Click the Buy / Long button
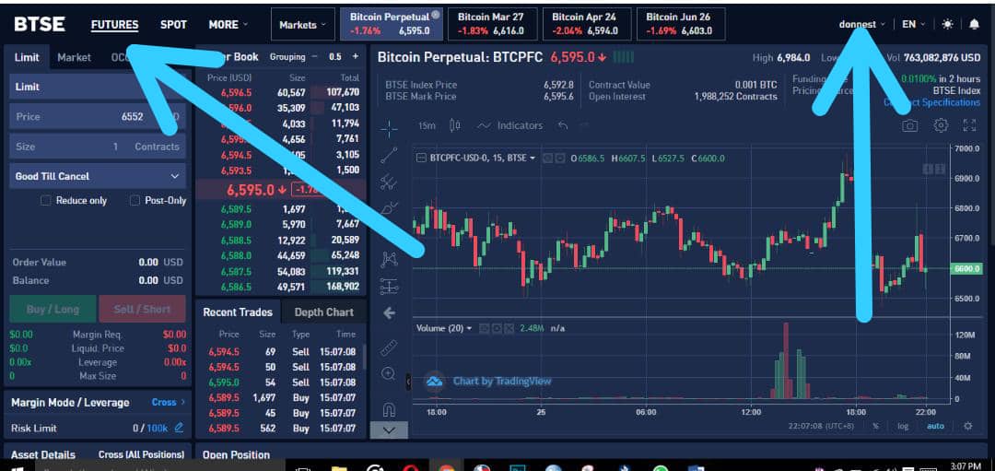This screenshot has width=995, height=471. (53, 309)
